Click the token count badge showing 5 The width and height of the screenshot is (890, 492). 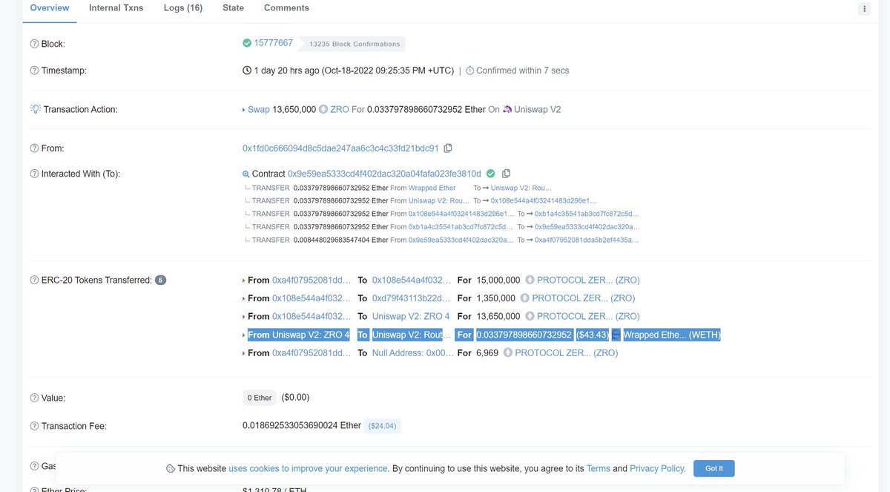(x=160, y=281)
